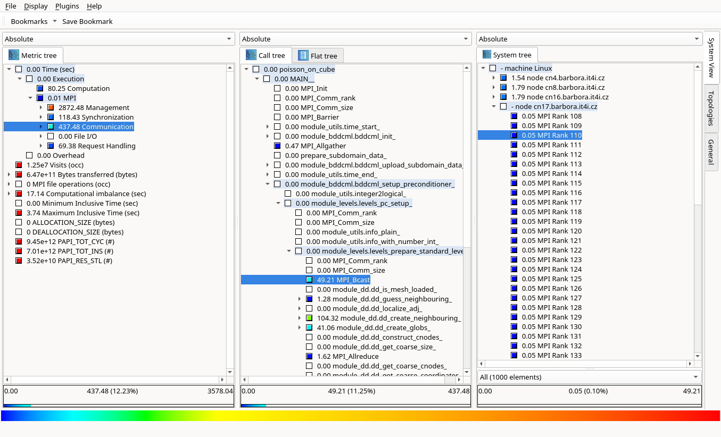Click the Flat tree tab icon
Viewport: 721px width, 437px height.
[303, 56]
